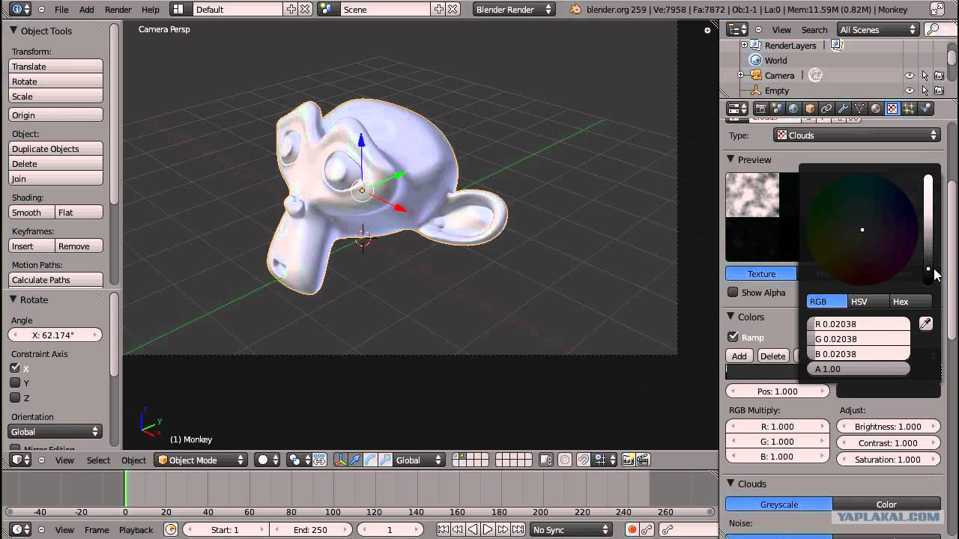Play the animation forward
Viewport: 959px width, 539px height.
tap(488, 529)
